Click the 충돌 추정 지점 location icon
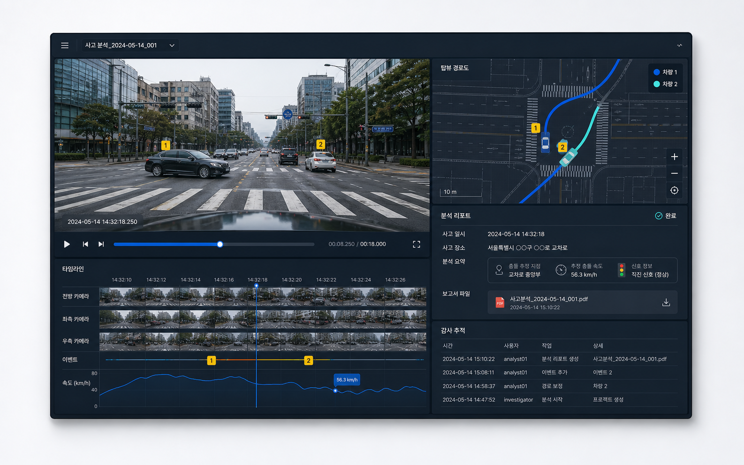The height and width of the screenshot is (465, 744). click(499, 270)
